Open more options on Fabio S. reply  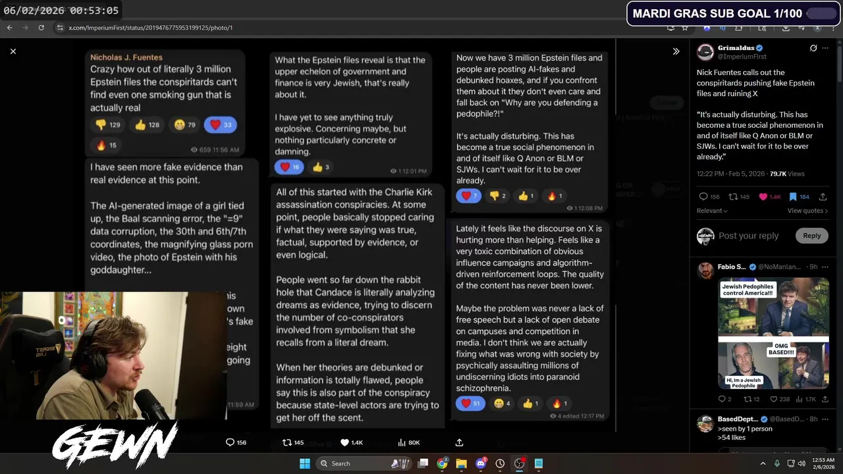[825, 267]
